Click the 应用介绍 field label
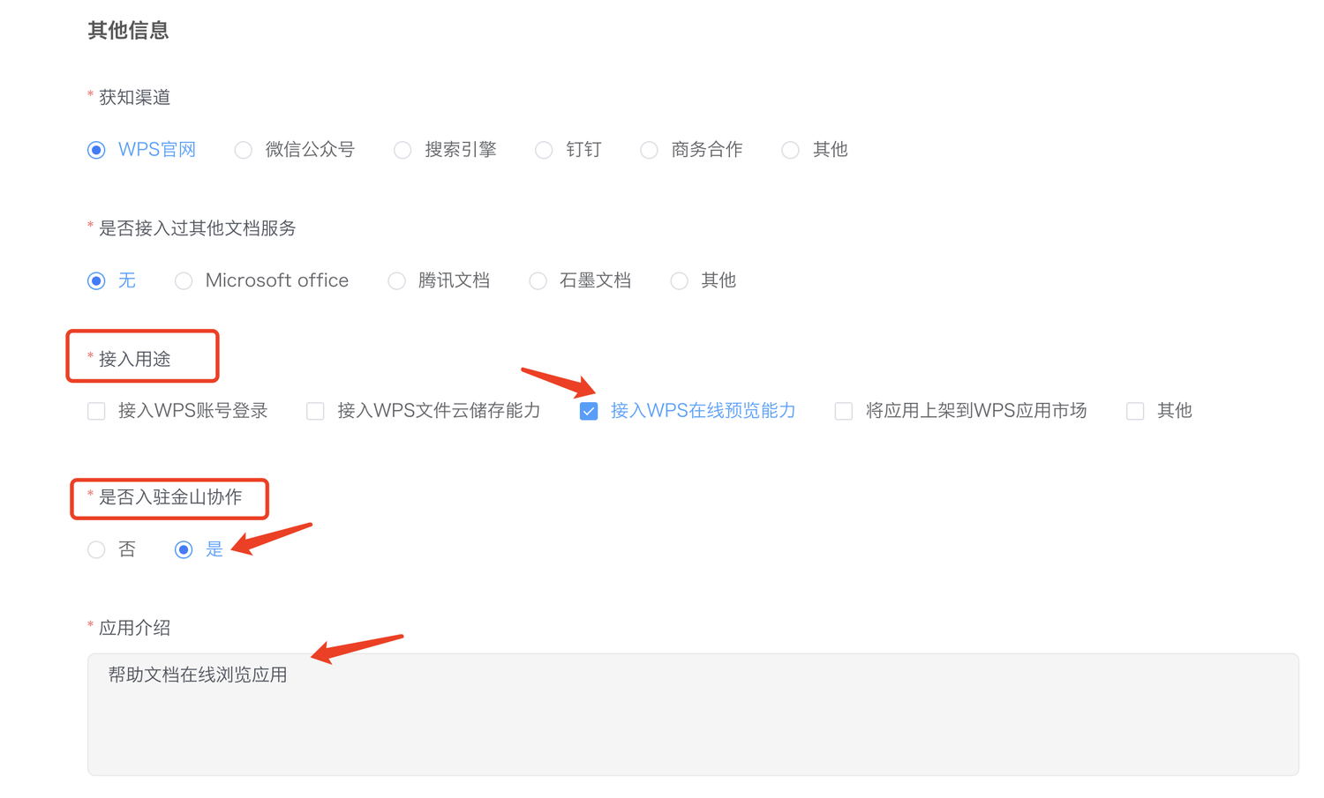 click(x=134, y=628)
